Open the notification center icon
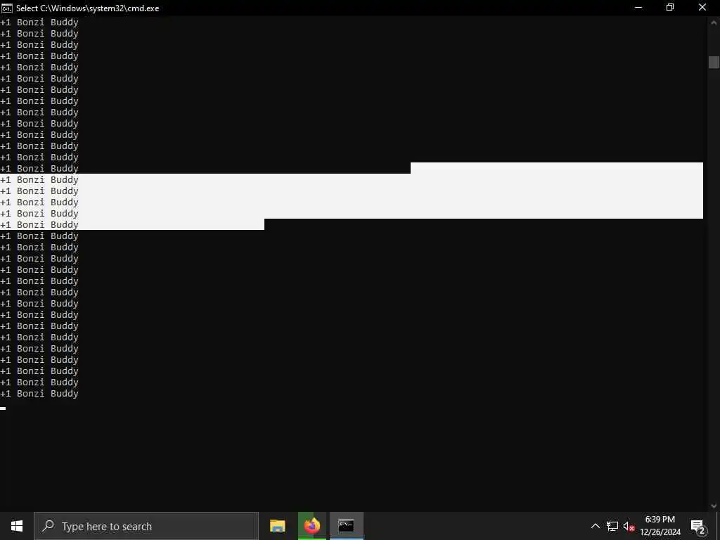 698,526
